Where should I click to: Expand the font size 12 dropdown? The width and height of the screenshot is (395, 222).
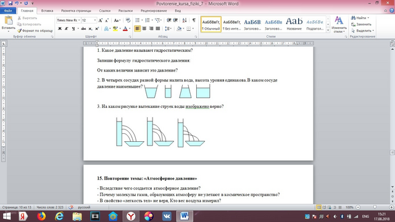point(95,20)
